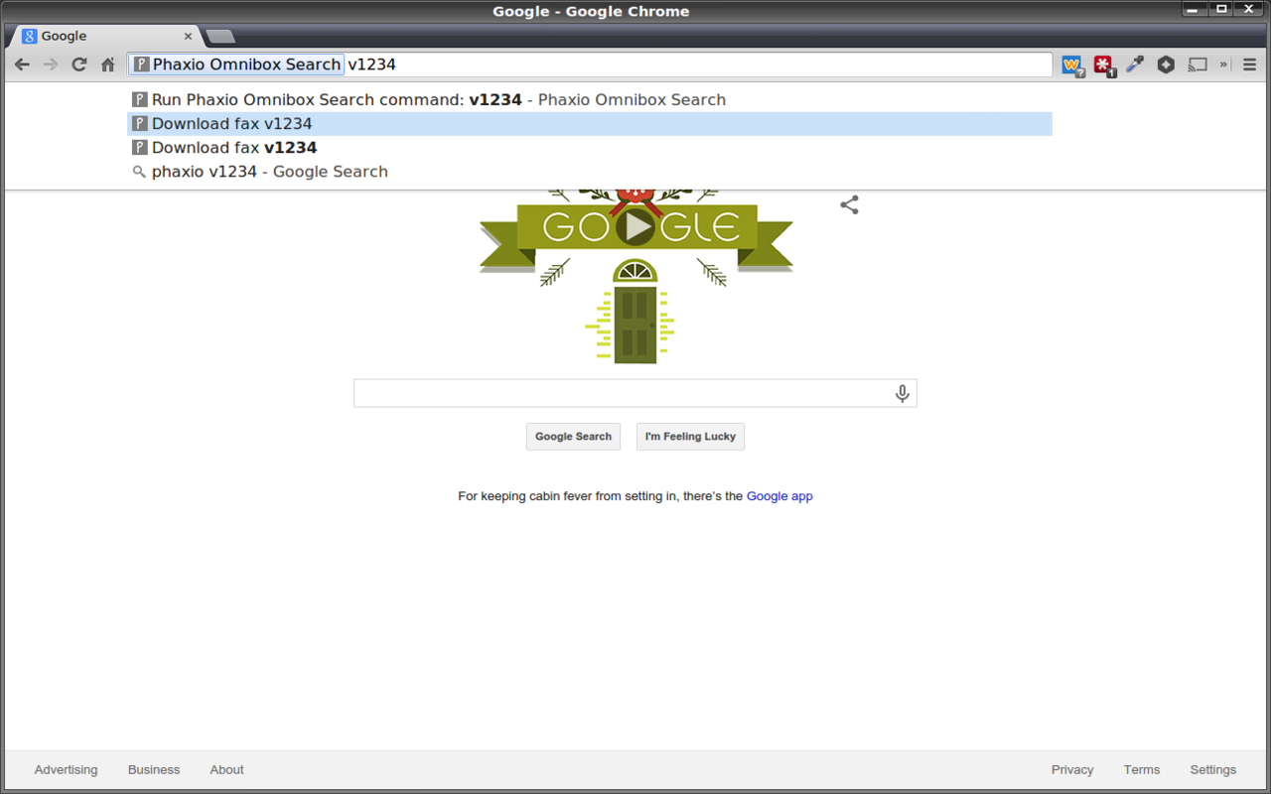Open the Advertising footer link
The height and width of the screenshot is (794, 1271).
[66, 770]
